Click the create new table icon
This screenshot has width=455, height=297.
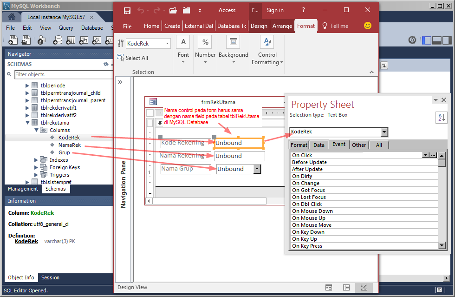pyautogui.click(x=71, y=40)
